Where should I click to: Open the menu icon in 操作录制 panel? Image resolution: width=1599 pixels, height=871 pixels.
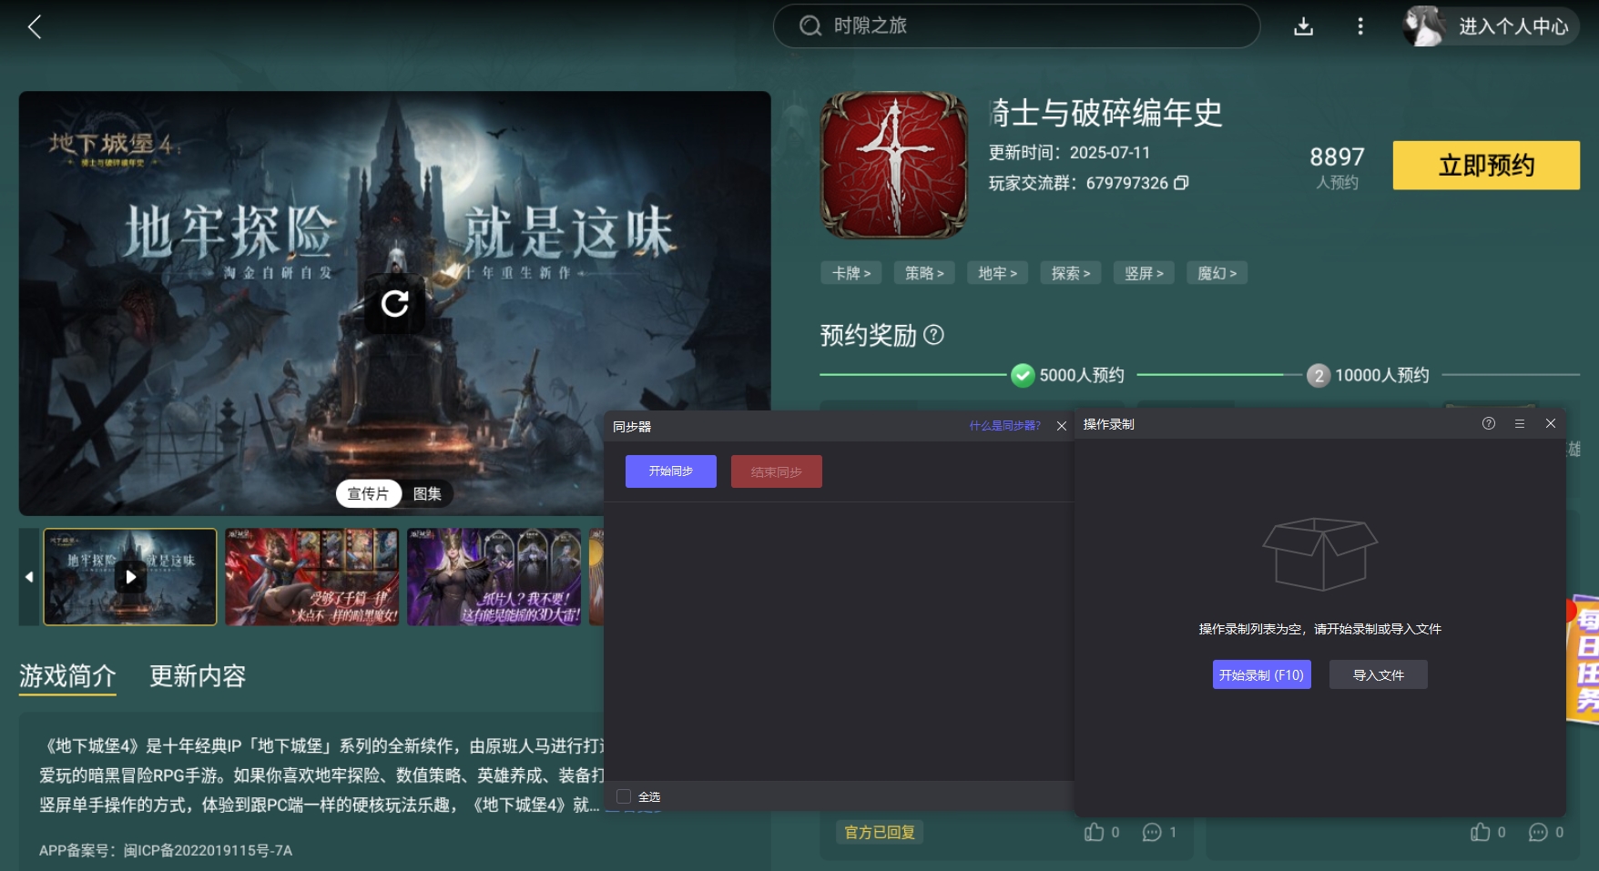click(1520, 423)
